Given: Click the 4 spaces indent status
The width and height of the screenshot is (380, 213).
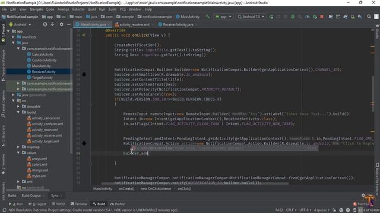Looking at the screenshot, I should pos(322,210).
